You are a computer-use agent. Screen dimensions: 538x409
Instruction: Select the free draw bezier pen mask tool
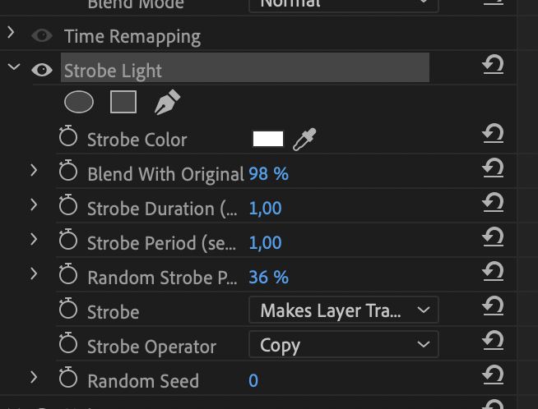pos(167,102)
